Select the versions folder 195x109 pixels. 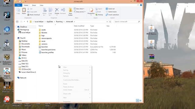click(x=44, y=44)
